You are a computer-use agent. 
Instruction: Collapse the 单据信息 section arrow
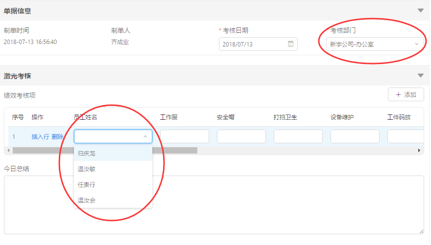pos(420,10)
